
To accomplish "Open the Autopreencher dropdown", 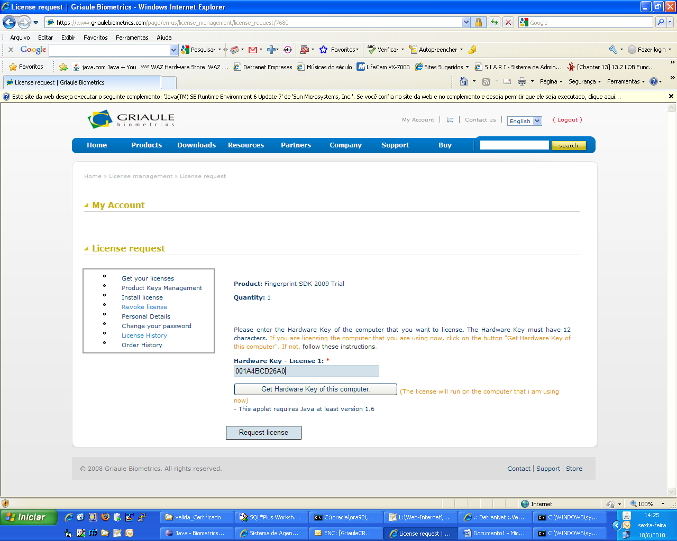I will tap(461, 50).
